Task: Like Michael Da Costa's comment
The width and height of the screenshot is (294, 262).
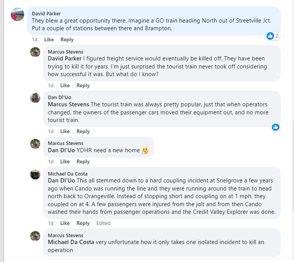Action: [65, 223]
